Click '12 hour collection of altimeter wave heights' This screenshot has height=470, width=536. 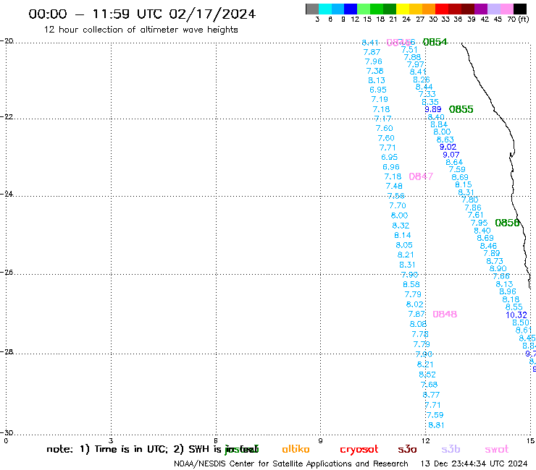(x=141, y=30)
